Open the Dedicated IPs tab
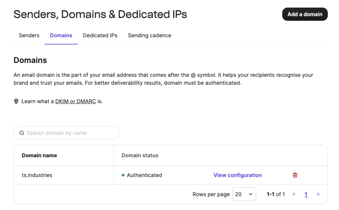 100,35
